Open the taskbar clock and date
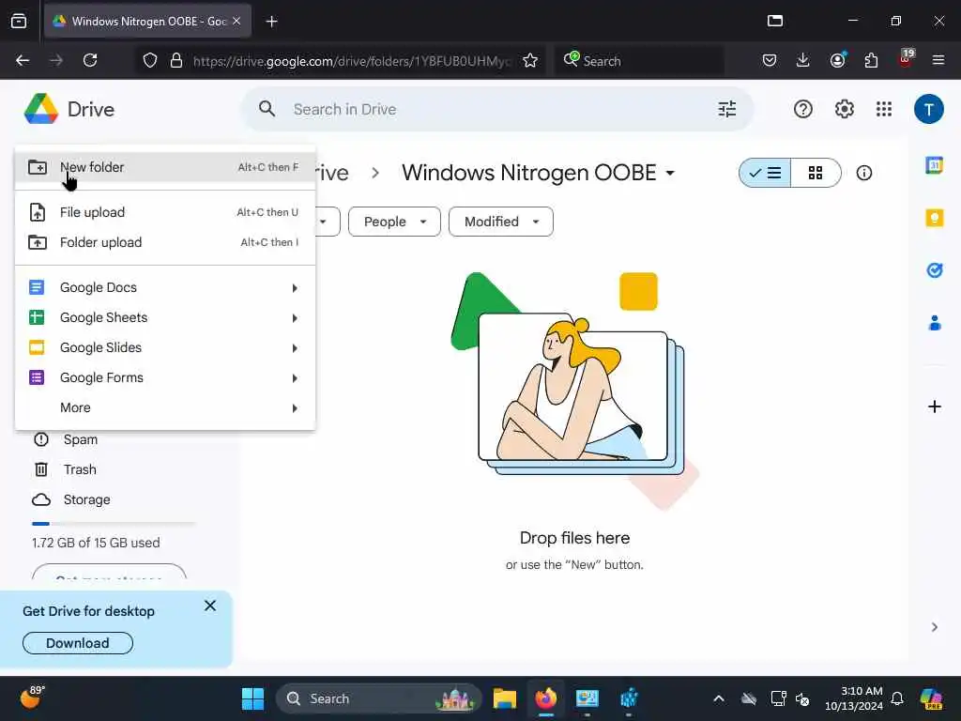 pyautogui.click(x=854, y=698)
